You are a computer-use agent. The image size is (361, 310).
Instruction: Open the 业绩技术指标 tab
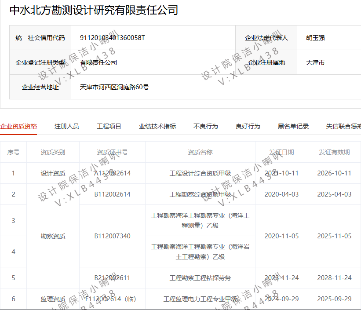pyautogui.click(x=157, y=126)
